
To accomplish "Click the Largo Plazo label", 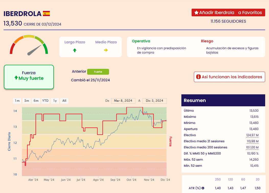I will (x=75, y=42).
